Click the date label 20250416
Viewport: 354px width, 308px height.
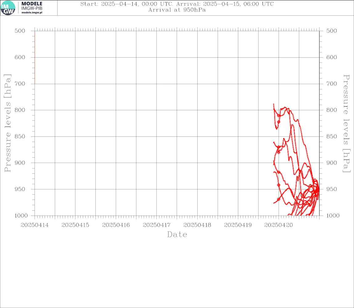[x=116, y=225]
